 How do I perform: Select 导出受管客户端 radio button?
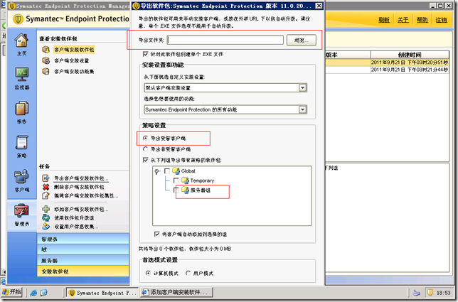[x=146, y=138]
